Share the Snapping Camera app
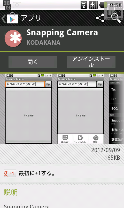The height and width of the screenshot is (208, 124). (100, 18)
